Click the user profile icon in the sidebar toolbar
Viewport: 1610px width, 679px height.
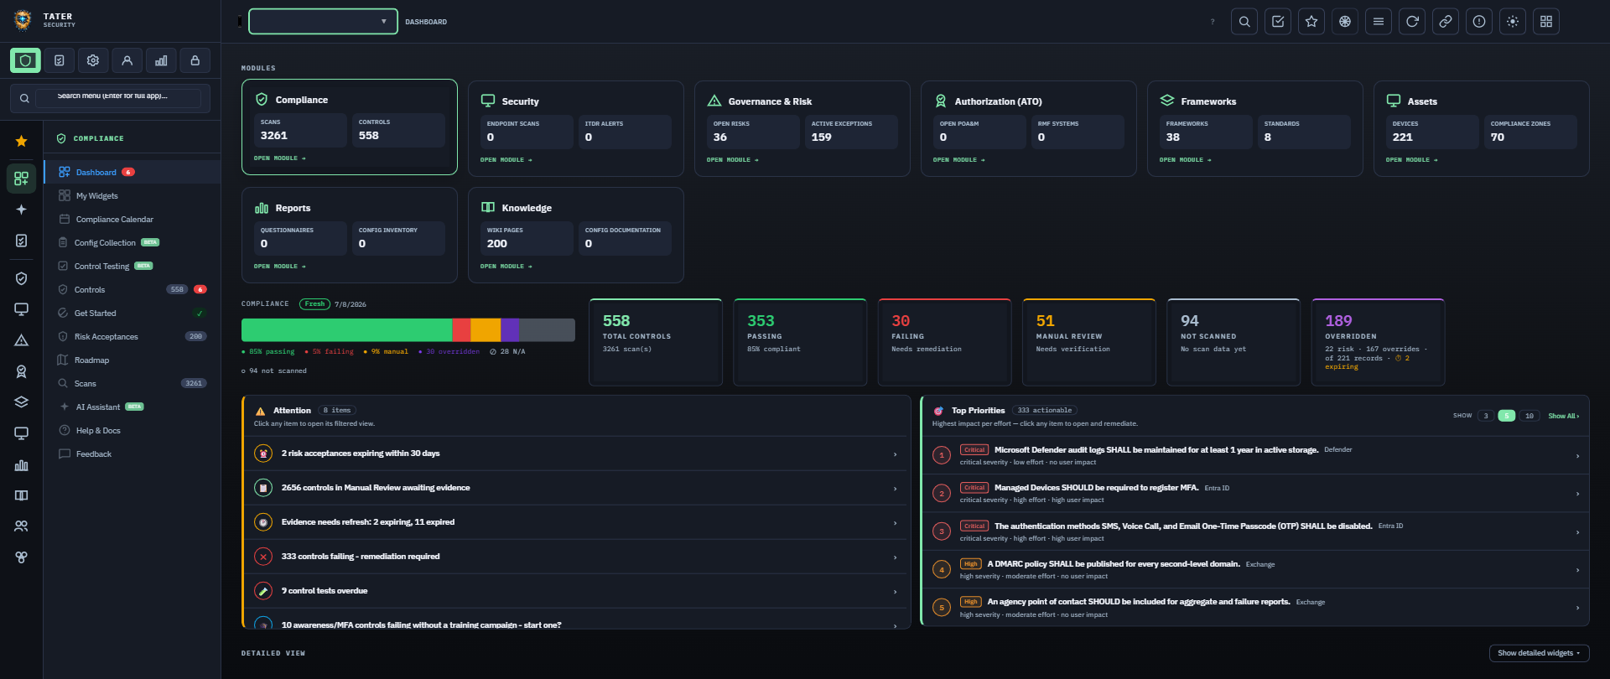[127, 60]
